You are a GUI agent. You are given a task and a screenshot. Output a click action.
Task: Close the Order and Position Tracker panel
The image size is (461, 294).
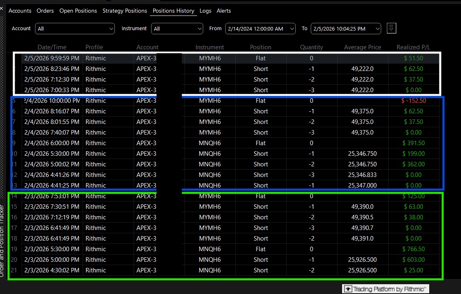tap(2, 9)
